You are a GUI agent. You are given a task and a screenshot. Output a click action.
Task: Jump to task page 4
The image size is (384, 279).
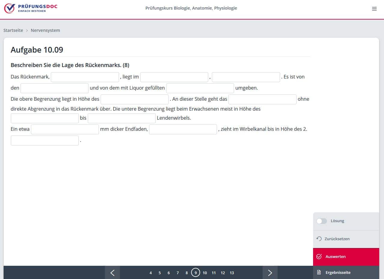pyautogui.click(x=151, y=273)
